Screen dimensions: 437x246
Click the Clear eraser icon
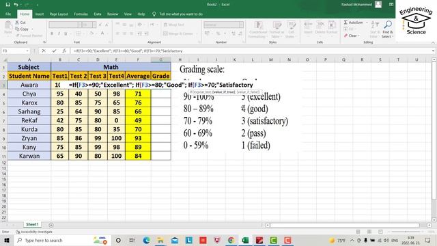(x=346, y=36)
